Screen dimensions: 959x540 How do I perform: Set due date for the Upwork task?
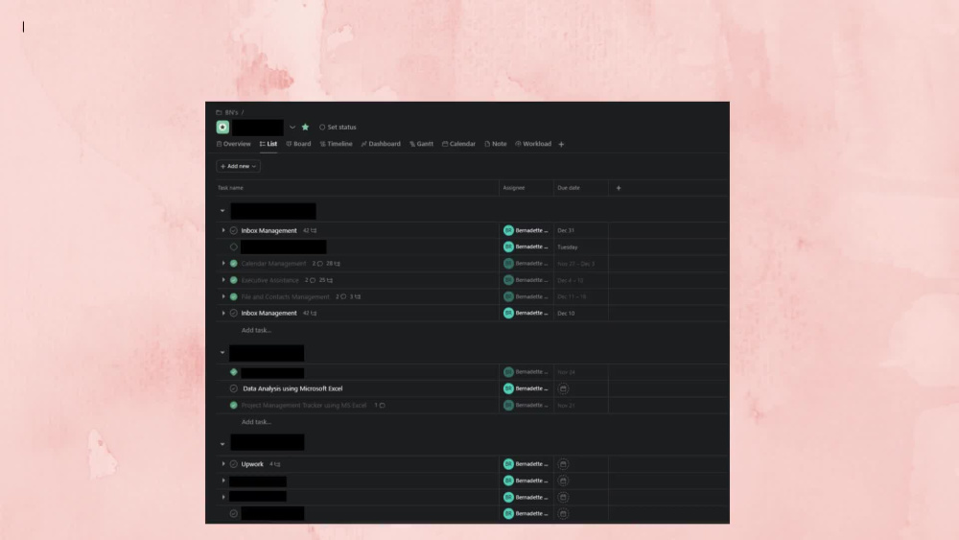coord(563,464)
